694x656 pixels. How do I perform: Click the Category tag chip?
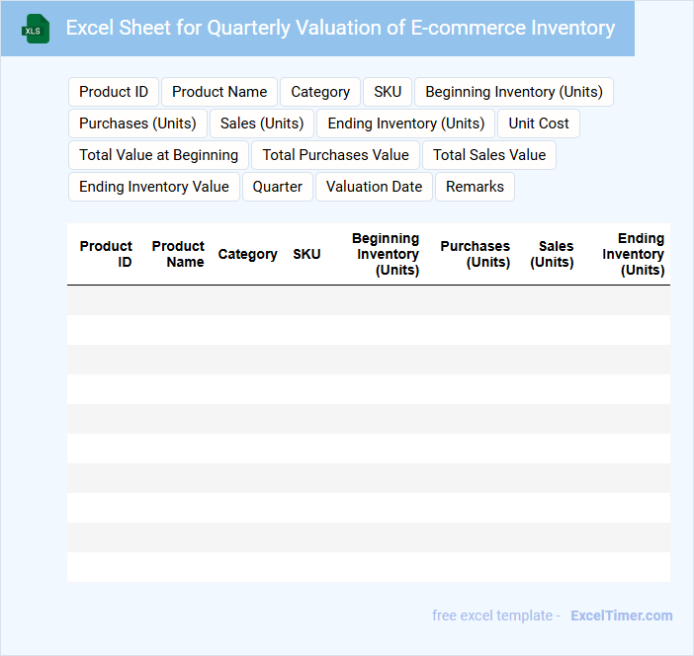point(320,92)
